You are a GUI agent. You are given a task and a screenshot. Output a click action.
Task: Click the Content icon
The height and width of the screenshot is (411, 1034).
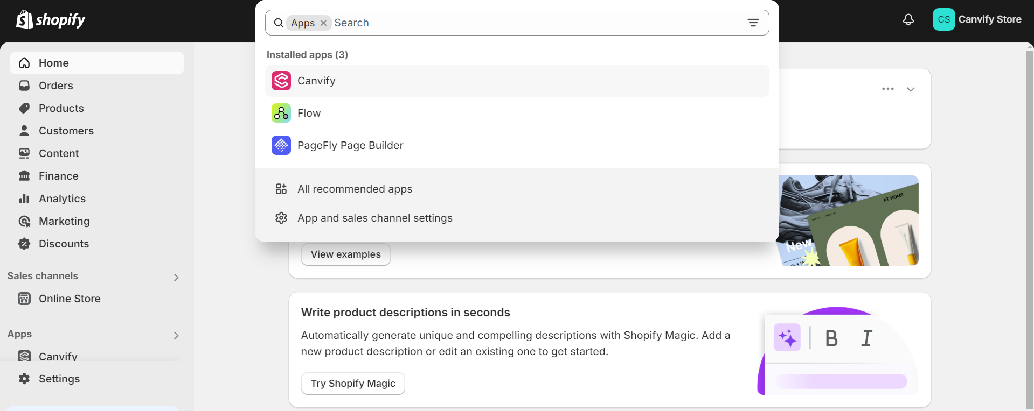coord(24,153)
